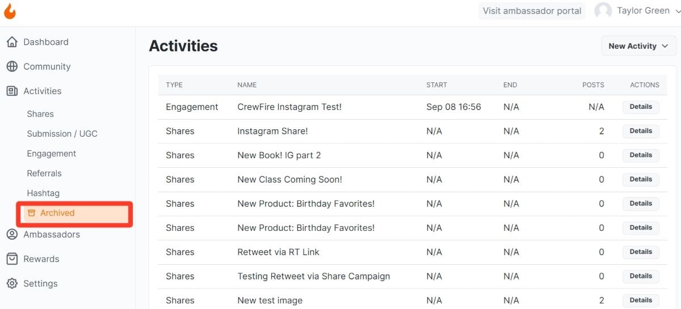Click the START column header
The height and width of the screenshot is (309, 681).
[x=436, y=85]
